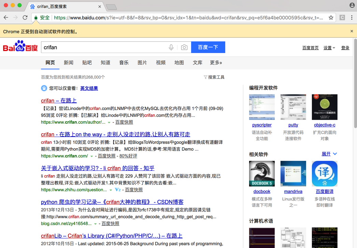
Task: Click the Baidu logo
Action: [x=20, y=46]
